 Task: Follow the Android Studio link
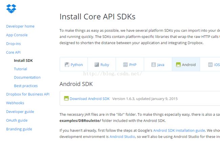[x=122, y=137]
